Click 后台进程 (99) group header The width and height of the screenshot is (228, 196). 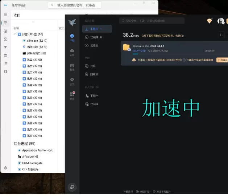pyautogui.click(x=24, y=144)
